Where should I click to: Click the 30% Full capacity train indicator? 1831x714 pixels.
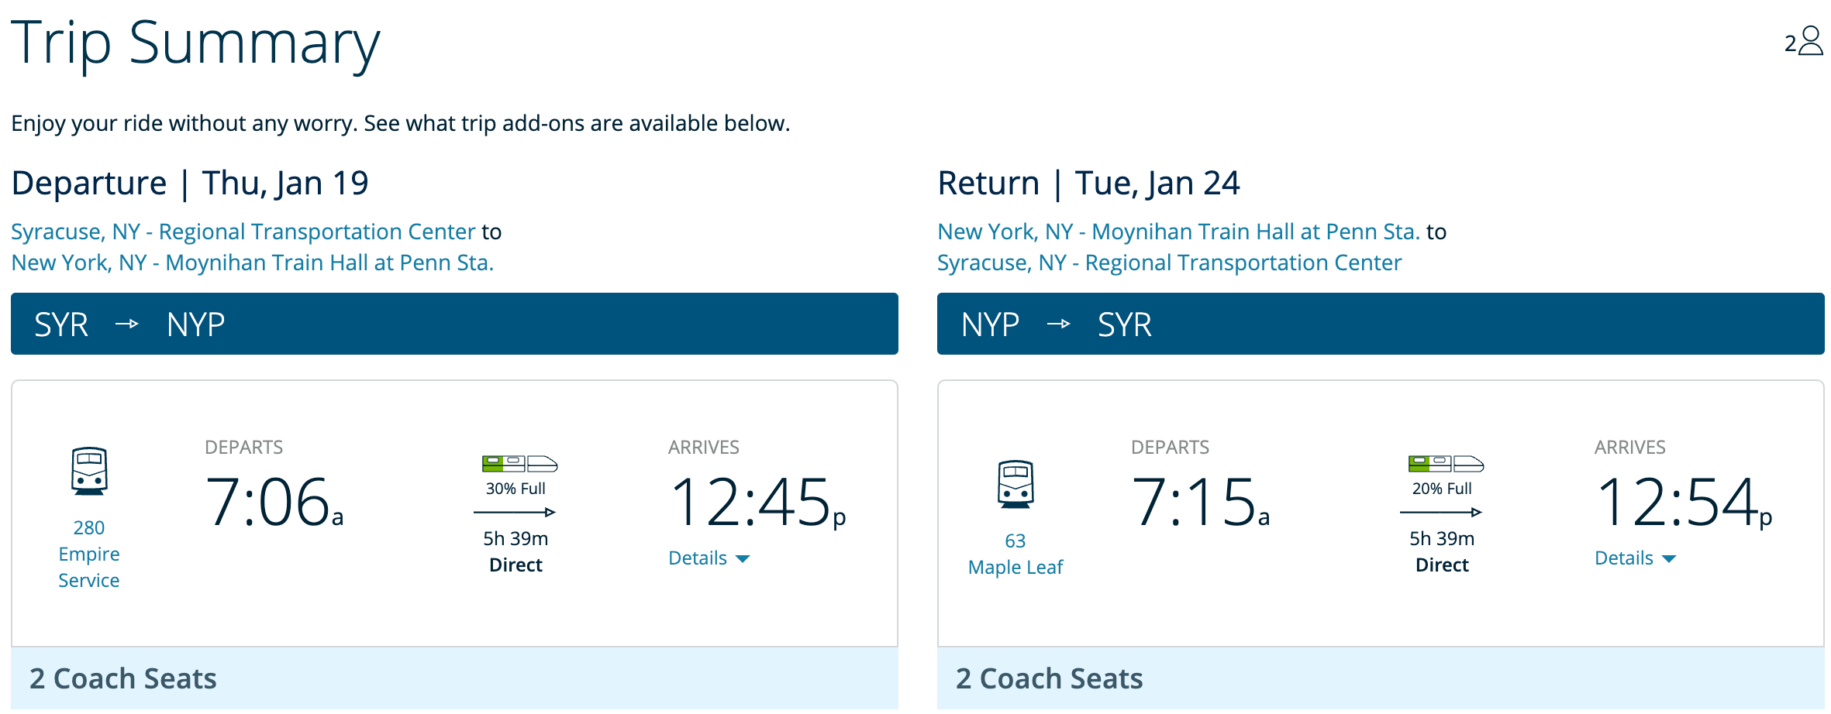click(519, 464)
